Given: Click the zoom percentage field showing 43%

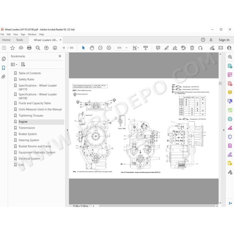Looking at the screenshot, I should click(119, 48).
